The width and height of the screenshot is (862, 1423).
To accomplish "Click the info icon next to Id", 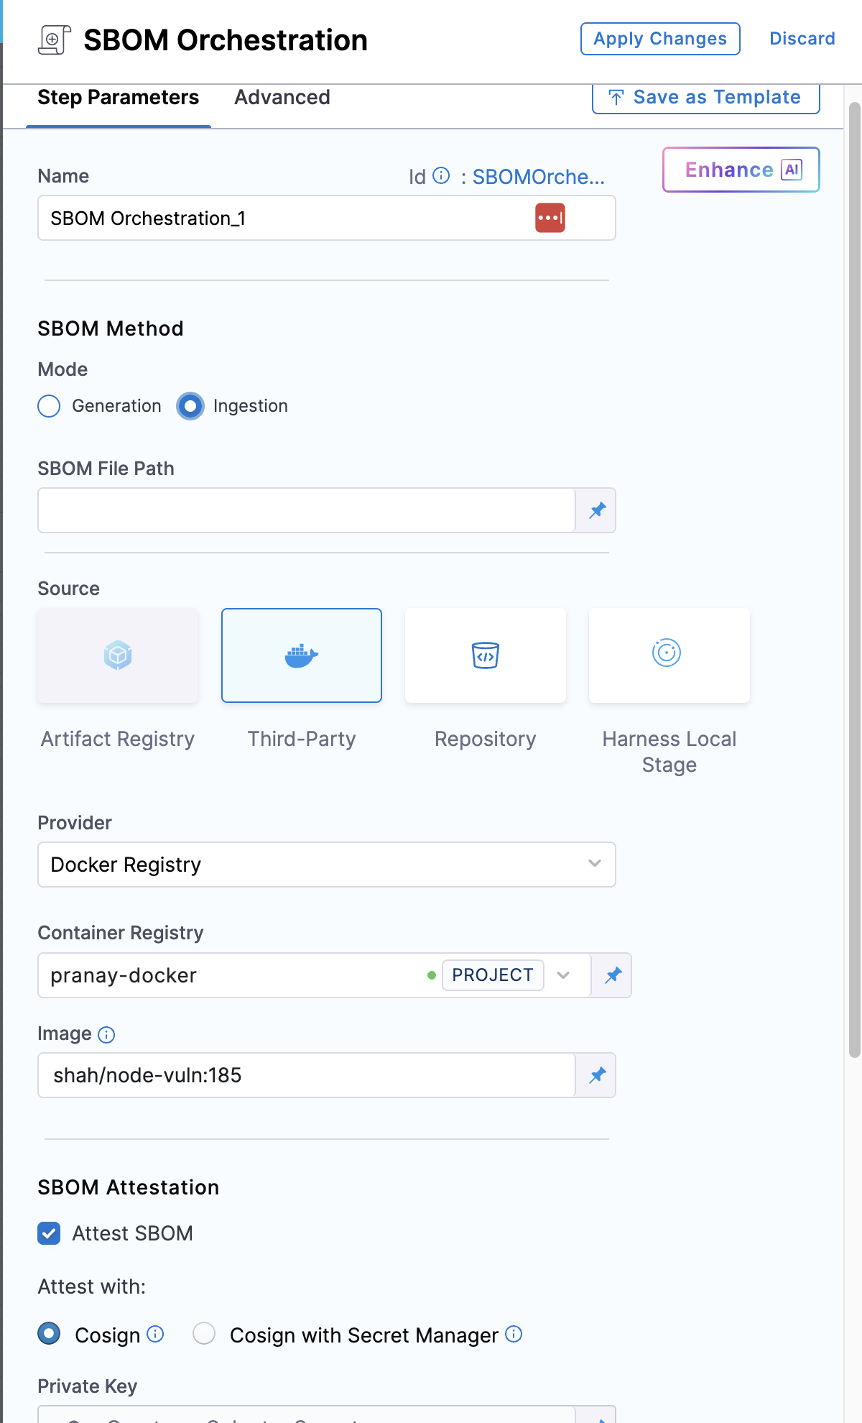I will point(442,176).
